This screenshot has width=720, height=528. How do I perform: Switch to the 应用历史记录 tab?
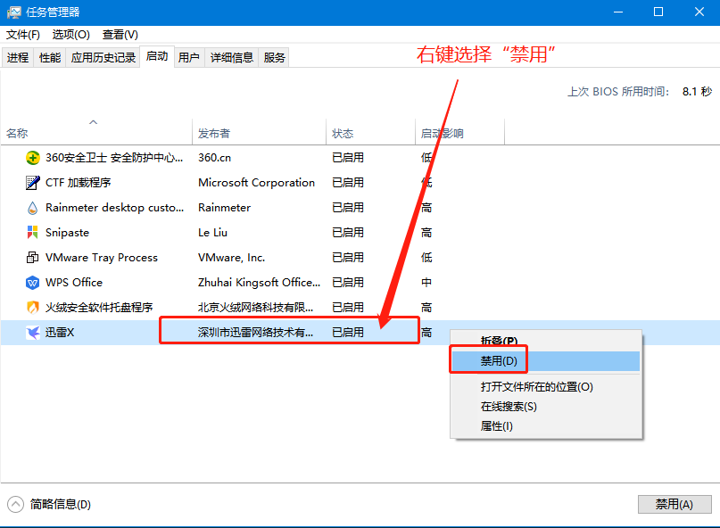click(103, 57)
